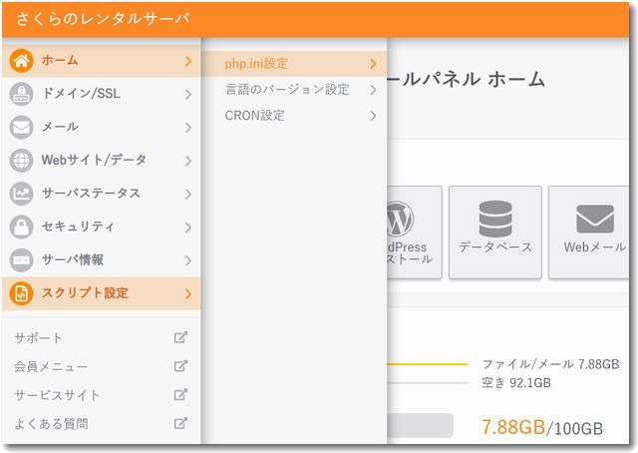Expand the サーバステータス chevron
This screenshot has width=638, height=453.
pos(188,194)
